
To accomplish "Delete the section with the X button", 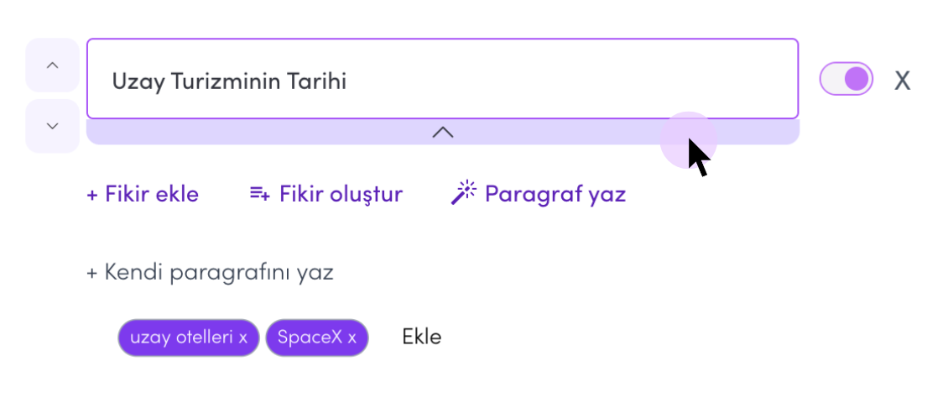I will 902,80.
